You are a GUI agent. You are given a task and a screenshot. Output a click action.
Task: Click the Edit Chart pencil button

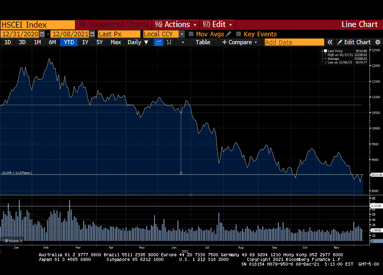click(x=354, y=42)
